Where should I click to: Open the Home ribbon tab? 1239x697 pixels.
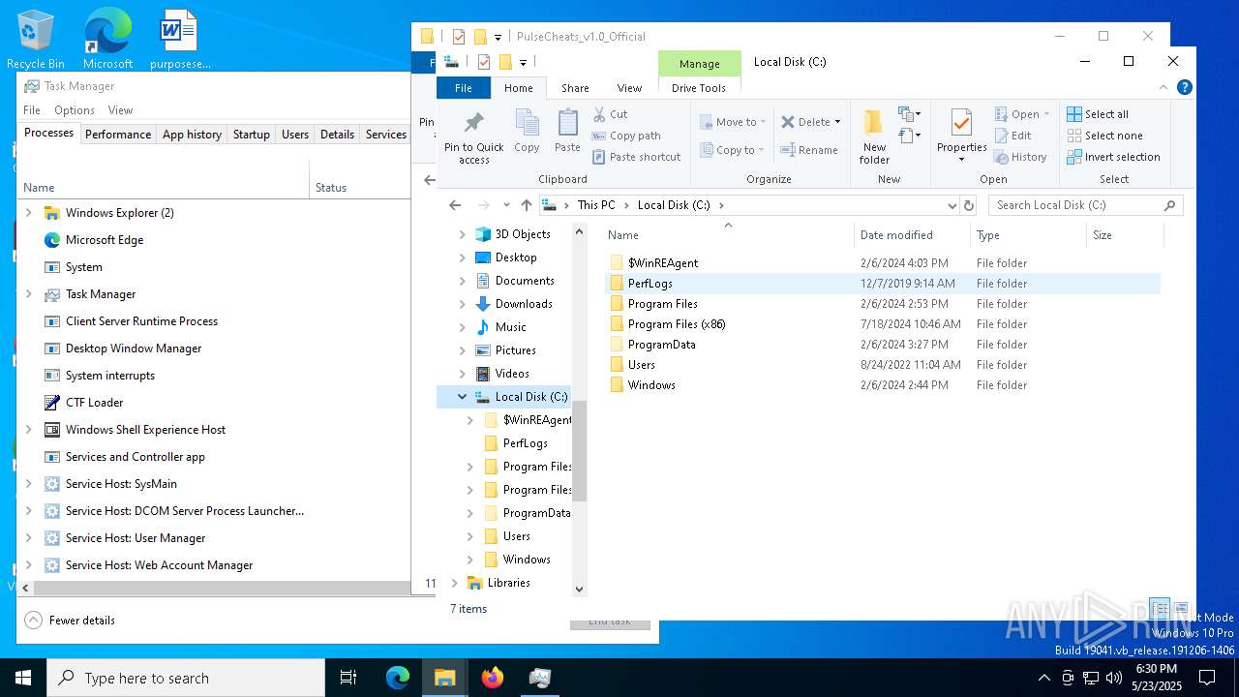[518, 88]
